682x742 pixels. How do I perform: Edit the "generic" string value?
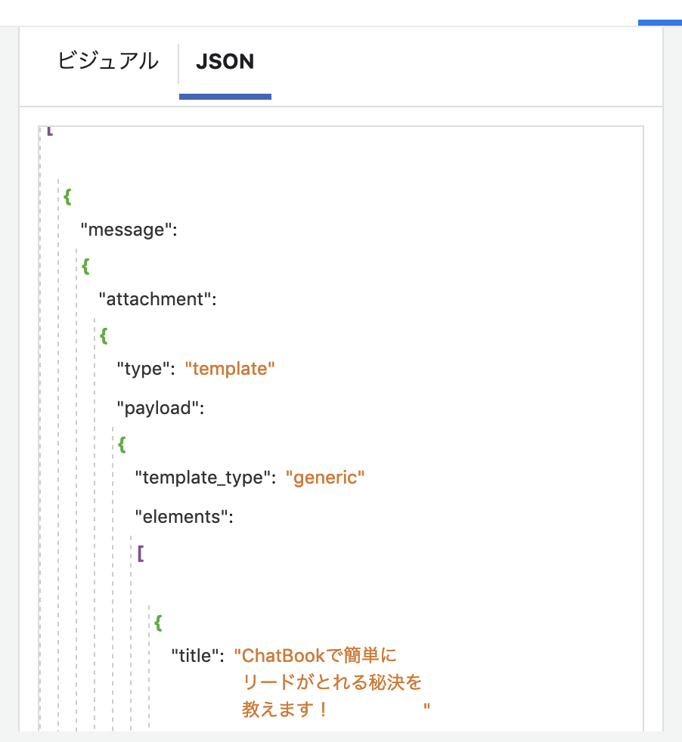click(x=325, y=478)
